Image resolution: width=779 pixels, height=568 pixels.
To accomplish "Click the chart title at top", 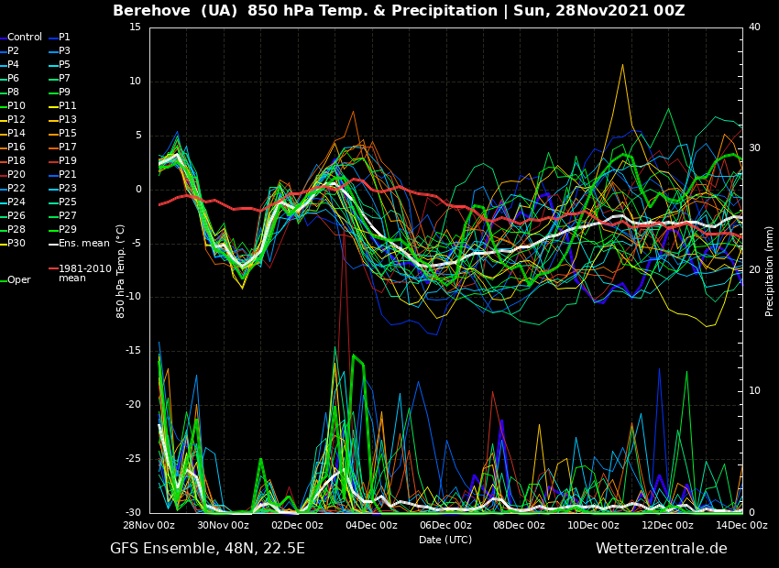I will tap(399, 11).
